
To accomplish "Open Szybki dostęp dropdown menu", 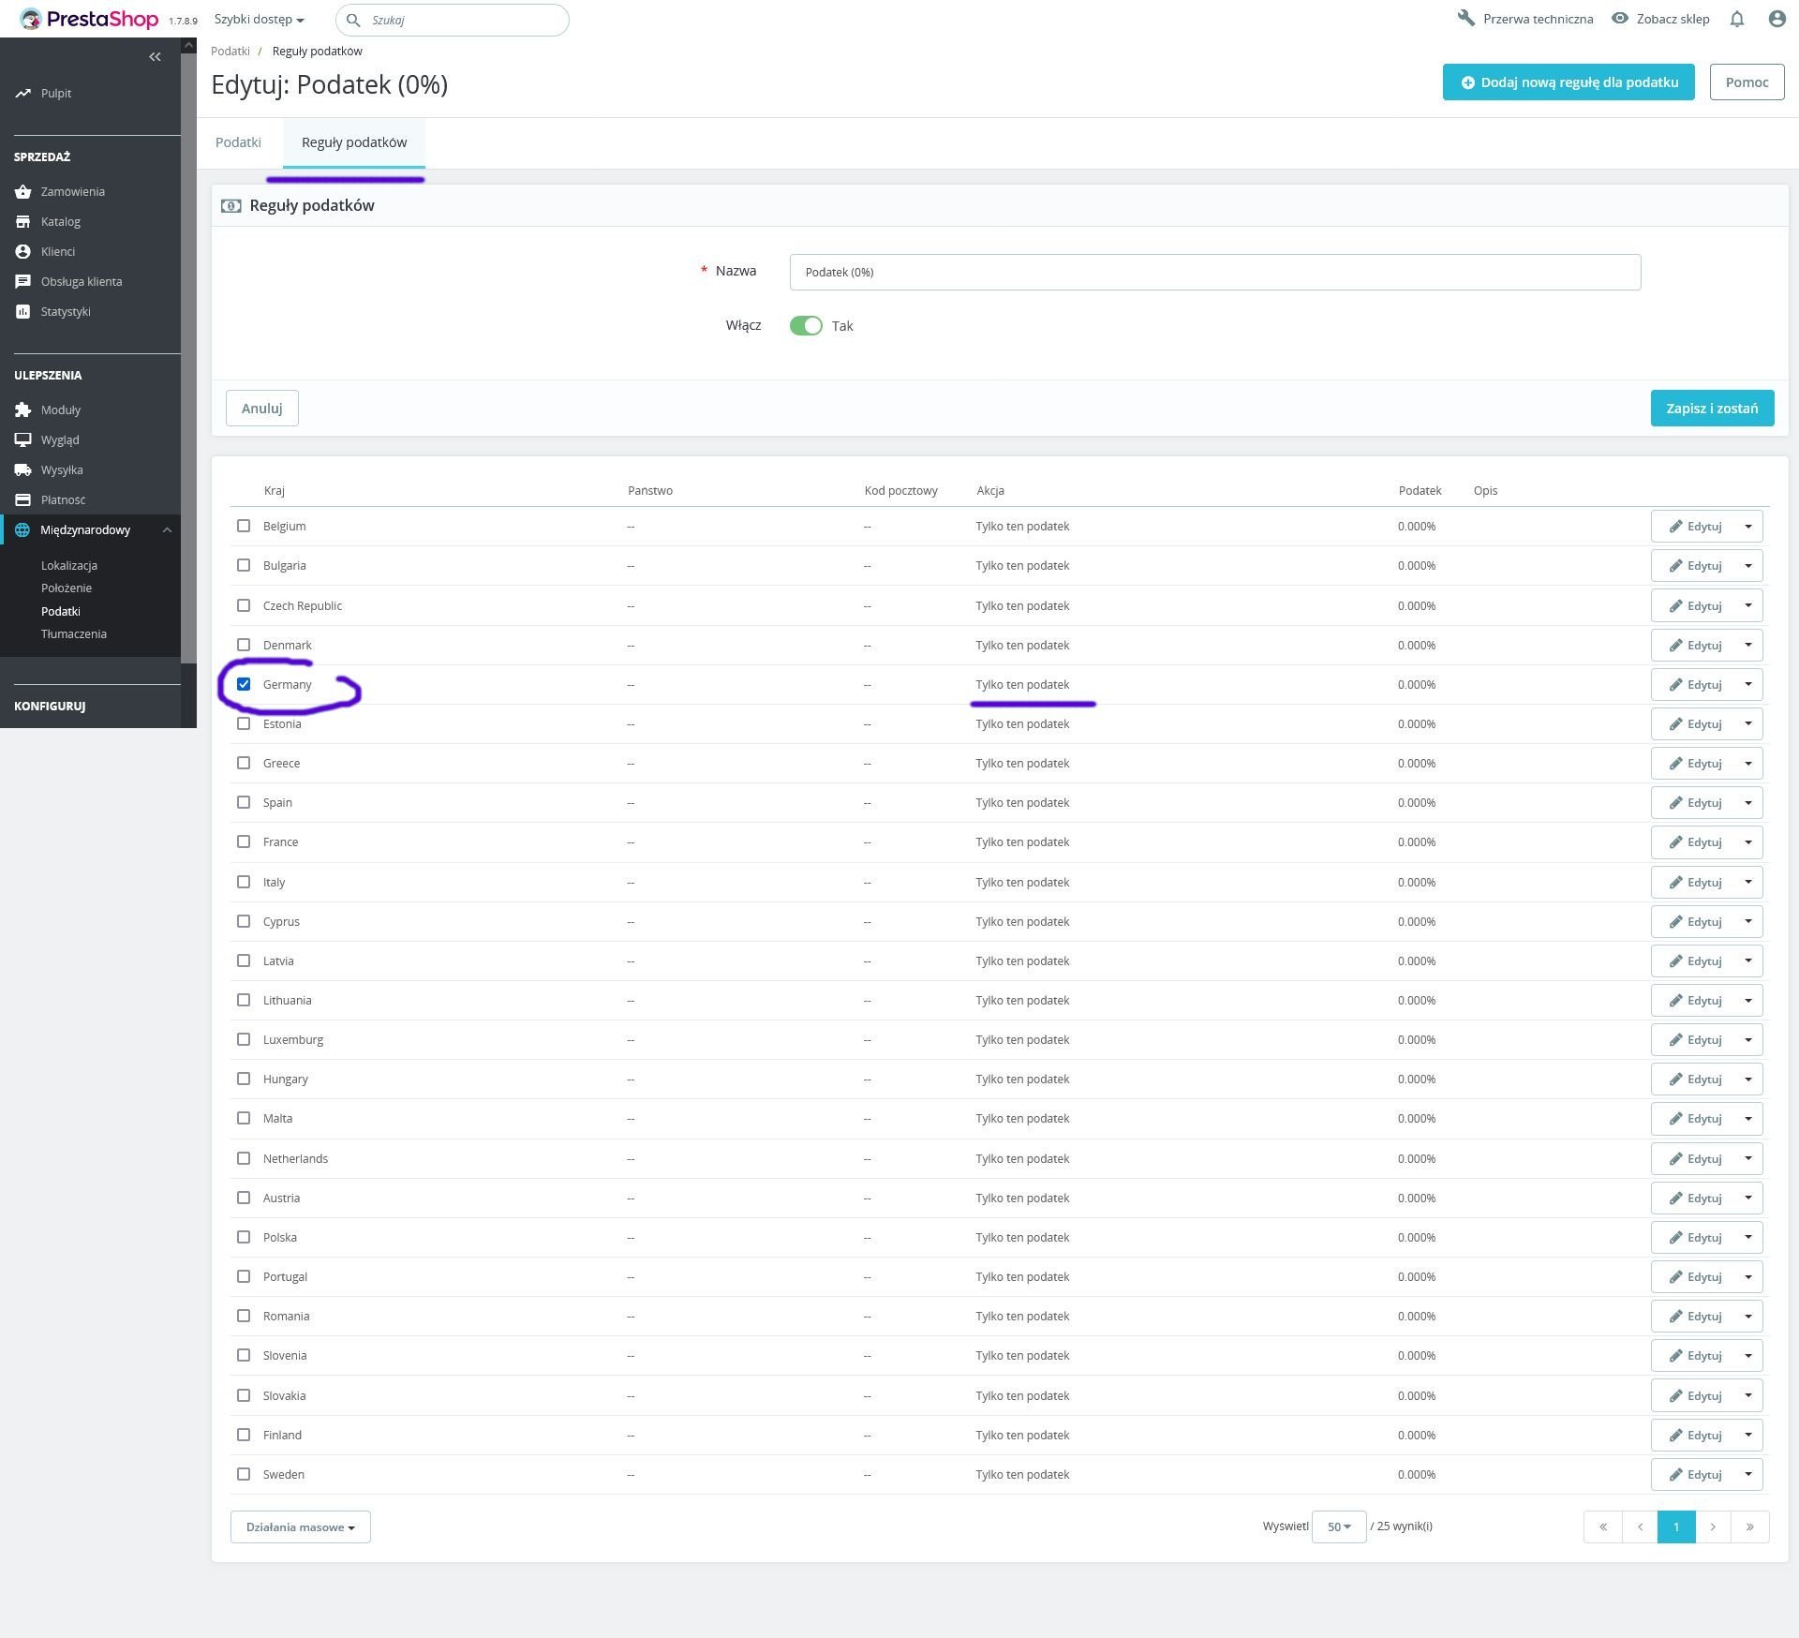I will pos(259,19).
